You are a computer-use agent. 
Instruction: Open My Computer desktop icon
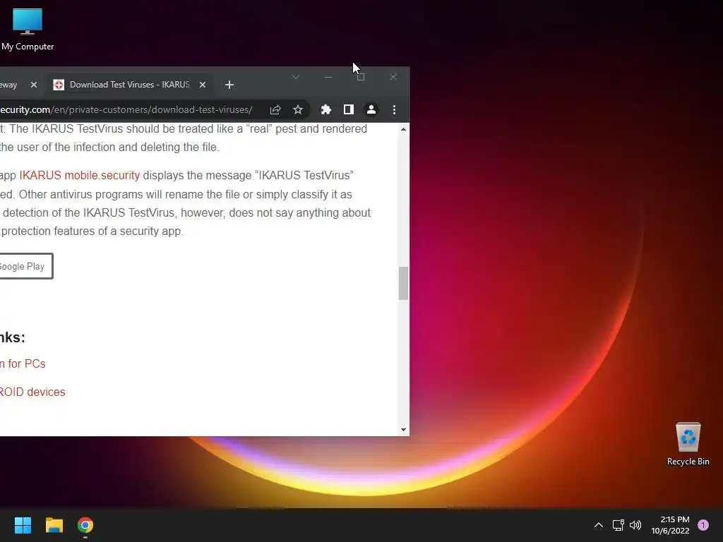point(28,29)
